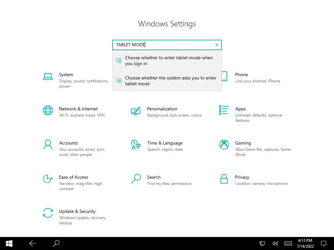Click the Gaming Xbox icon

coord(224,145)
